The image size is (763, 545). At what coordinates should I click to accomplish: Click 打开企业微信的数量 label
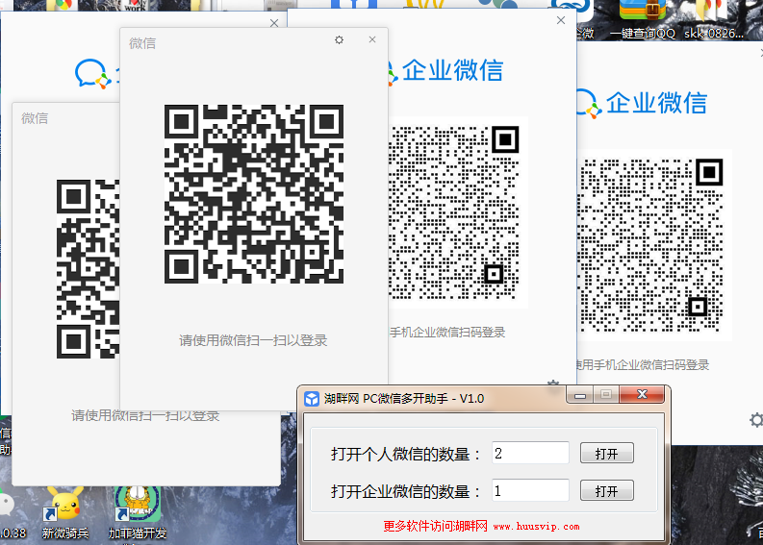tap(405, 491)
